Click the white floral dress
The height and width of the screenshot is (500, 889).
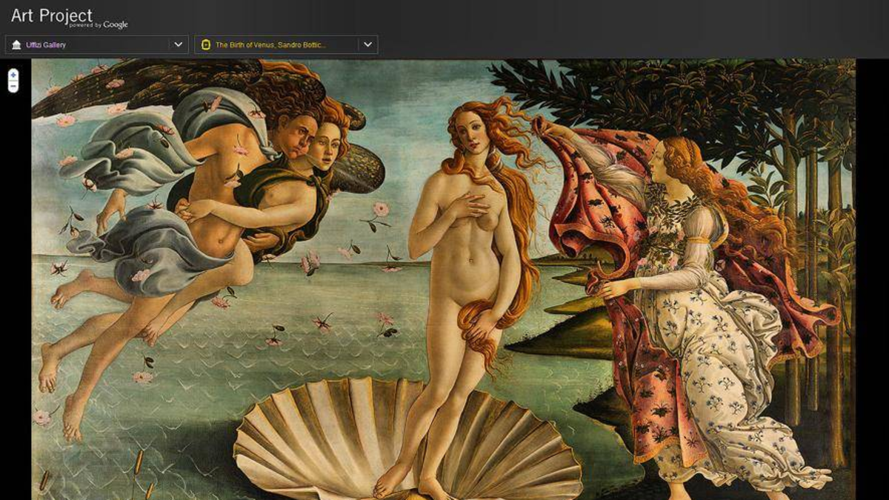[x=711, y=356]
